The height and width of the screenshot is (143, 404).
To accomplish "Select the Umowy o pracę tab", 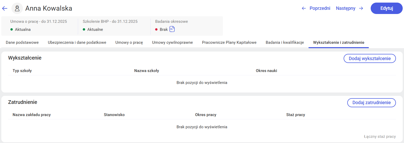I will click(x=129, y=42).
